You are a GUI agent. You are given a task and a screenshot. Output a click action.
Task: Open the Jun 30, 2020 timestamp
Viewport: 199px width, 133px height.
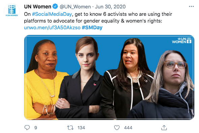110,7
